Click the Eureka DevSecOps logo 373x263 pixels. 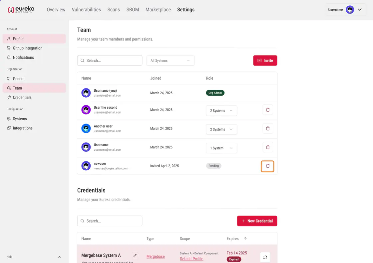[x=21, y=10]
